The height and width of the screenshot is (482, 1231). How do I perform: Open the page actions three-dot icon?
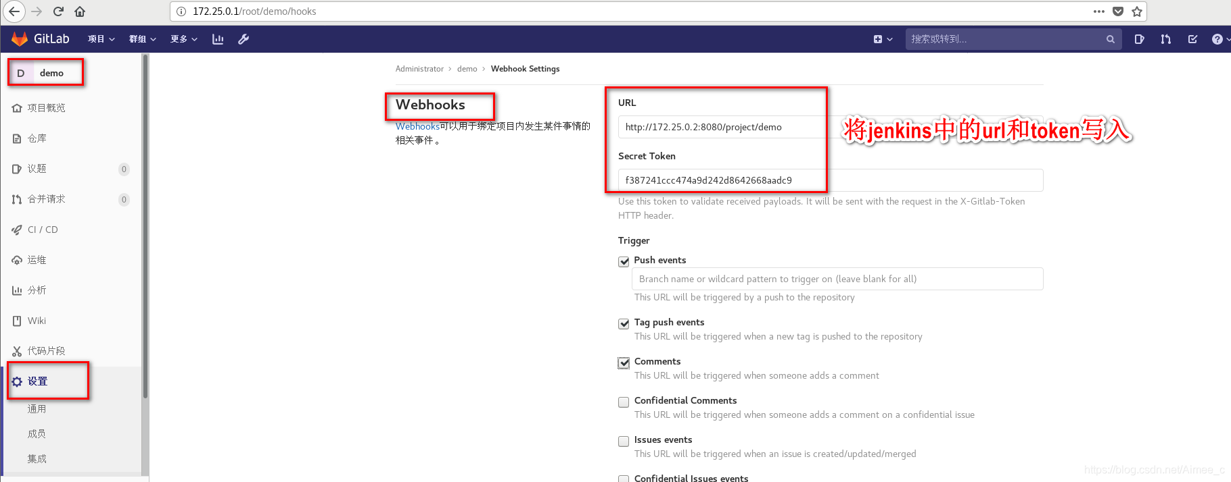[1099, 11]
